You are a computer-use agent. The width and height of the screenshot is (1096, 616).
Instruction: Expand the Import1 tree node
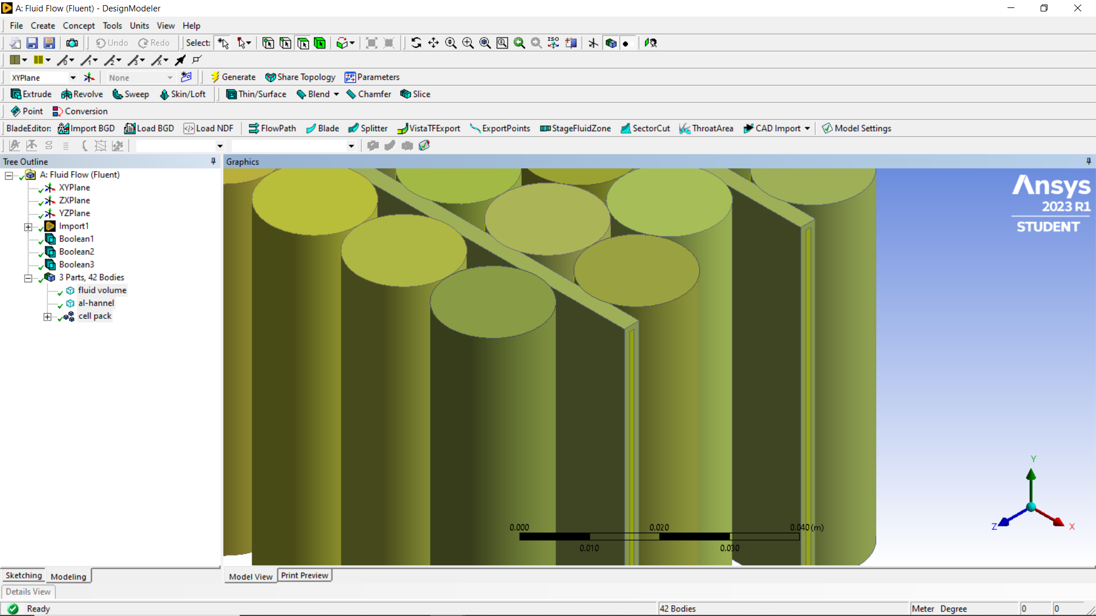point(28,226)
